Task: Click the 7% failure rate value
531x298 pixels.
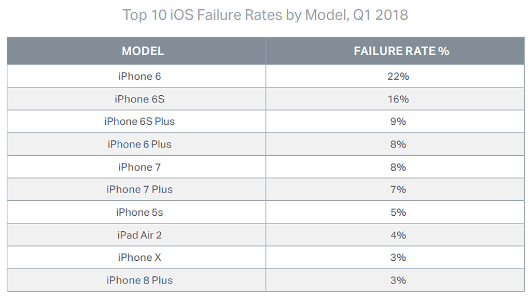Action: [x=398, y=189]
